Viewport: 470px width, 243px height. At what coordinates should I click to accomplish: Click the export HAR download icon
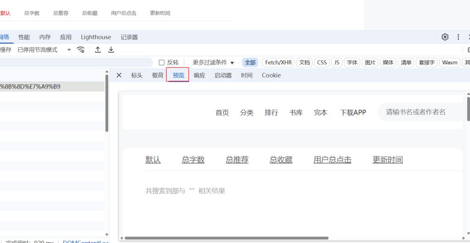coord(111,50)
